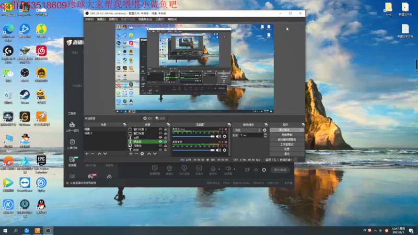Open the File menu in OBS
Screen dimensions: 418x235
click(89, 19)
